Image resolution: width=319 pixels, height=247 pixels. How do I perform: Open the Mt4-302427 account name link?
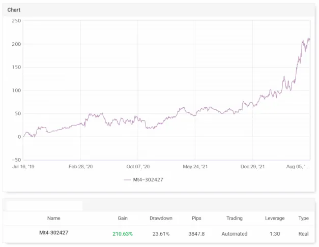[54, 233]
